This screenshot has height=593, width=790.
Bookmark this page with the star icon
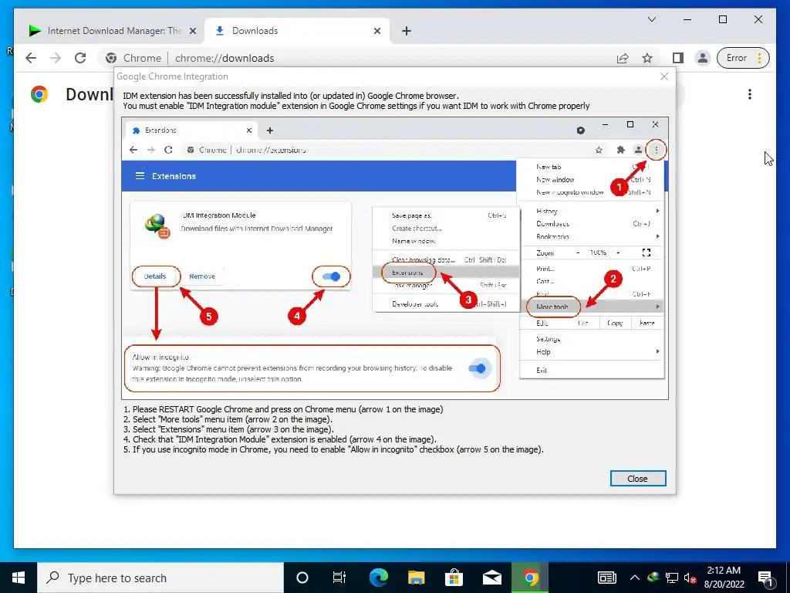coord(647,58)
